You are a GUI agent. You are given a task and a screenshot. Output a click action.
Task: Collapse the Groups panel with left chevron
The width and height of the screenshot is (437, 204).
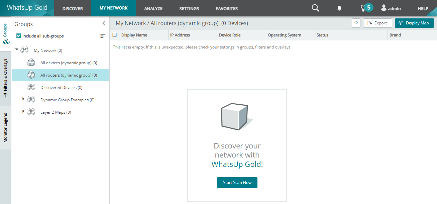(x=104, y=23)
